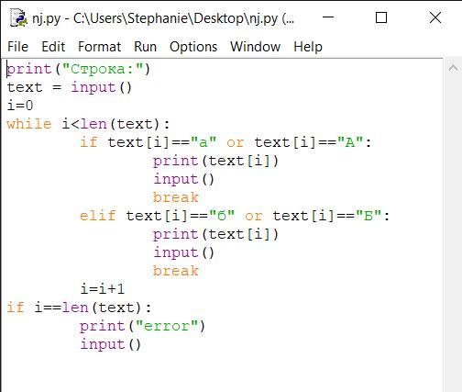Place cursor on the while i<len(text) line
This screenshot has width=462, height=392.
tap(88, 124)
